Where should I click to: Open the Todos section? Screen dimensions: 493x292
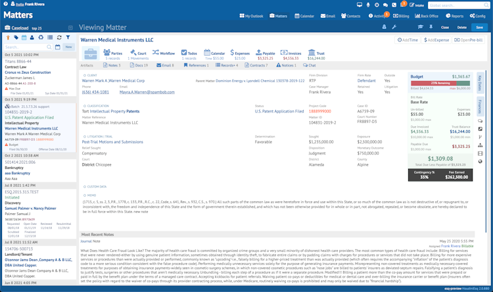click(189, 54)
